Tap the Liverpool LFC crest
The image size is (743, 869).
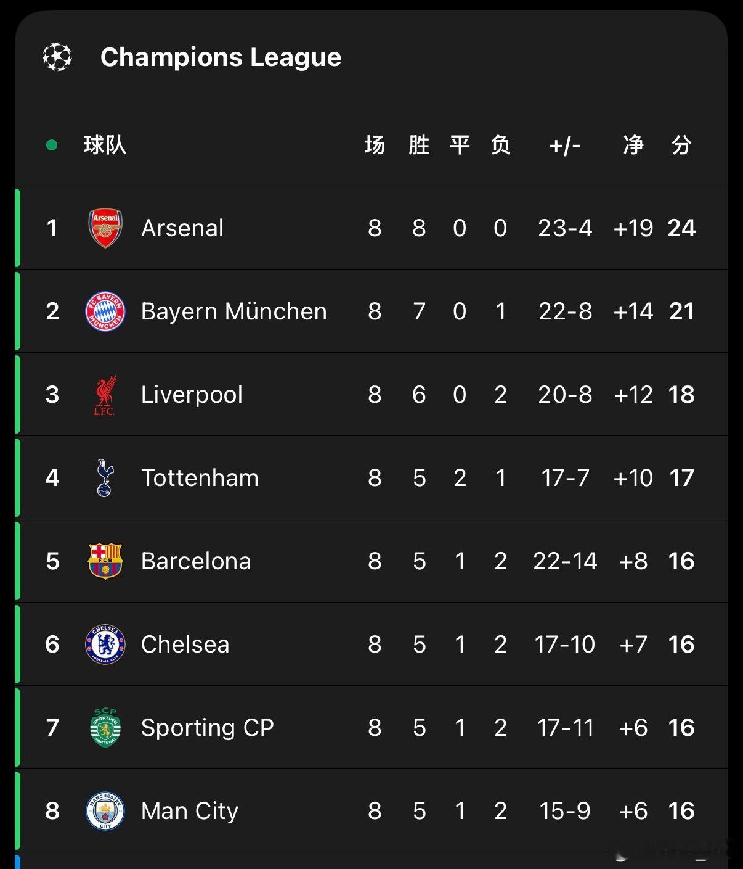click(105, 395)
